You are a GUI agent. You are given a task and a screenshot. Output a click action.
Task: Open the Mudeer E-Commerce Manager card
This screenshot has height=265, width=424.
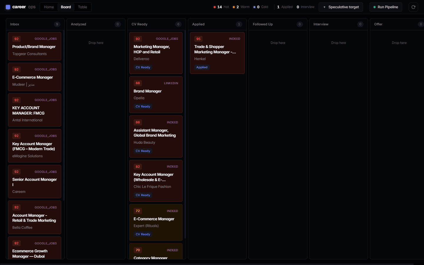point(34,77)
